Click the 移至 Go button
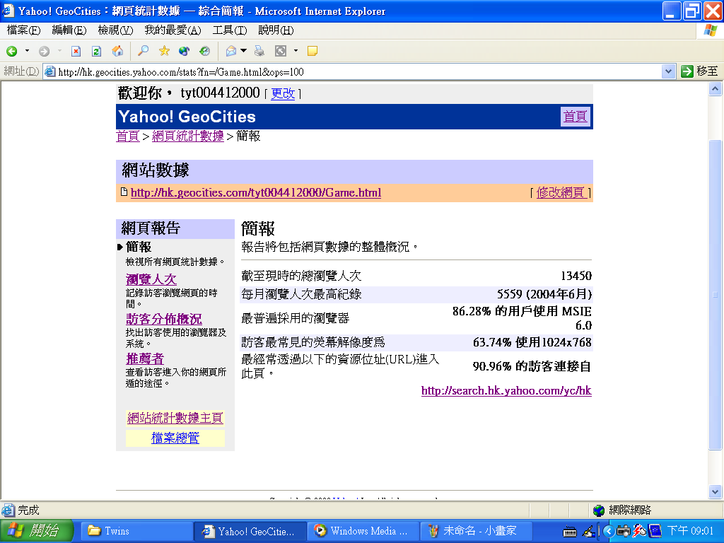724x543 pixels. pyautogui.click(x=699, y=71)
